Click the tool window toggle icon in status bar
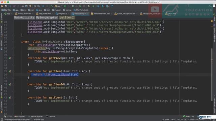The height and width of the screenshot is (121, 216). pyautogui.click(x=2, y=120)
